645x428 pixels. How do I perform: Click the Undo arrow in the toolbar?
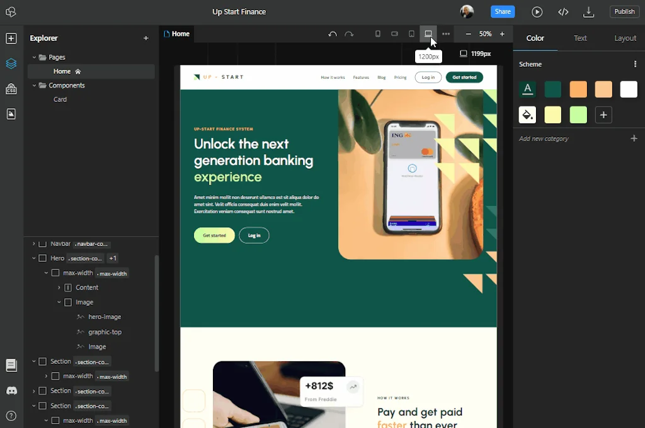pyautogui.click(x=333, y=34)
